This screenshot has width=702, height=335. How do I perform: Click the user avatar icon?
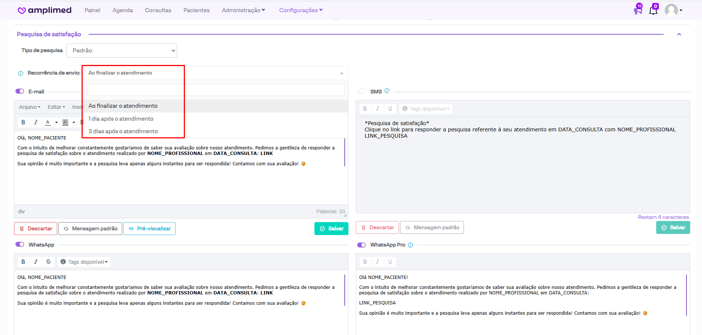[671, 10]
